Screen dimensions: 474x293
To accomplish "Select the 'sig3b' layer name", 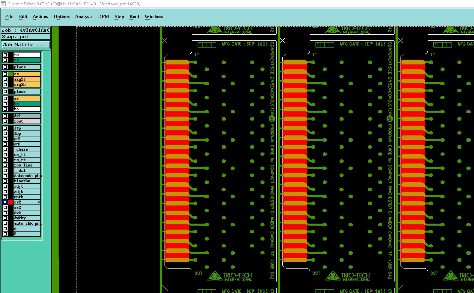I will [x=27, y=85].
